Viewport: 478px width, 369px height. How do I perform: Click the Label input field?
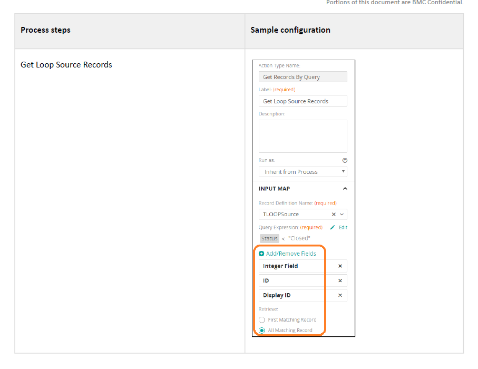pos(303,101)
